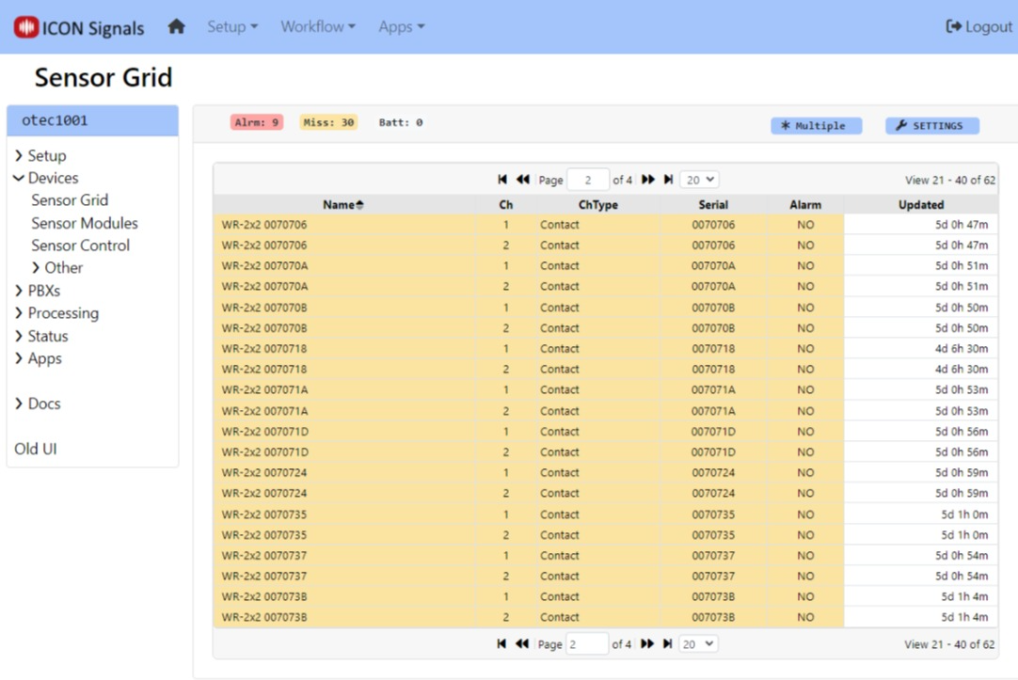Viewport: 1018px width, 680px height.
Task: Go to first page in bottom pager
Action: point(502,644)
